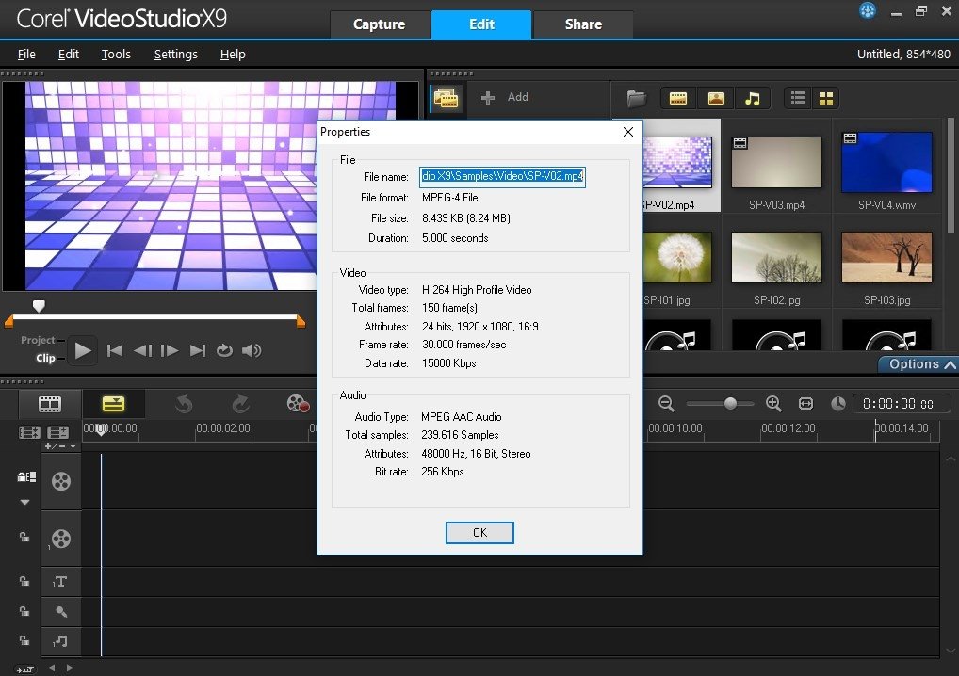
Task: Open the Help menu
Action: [233, 55]
